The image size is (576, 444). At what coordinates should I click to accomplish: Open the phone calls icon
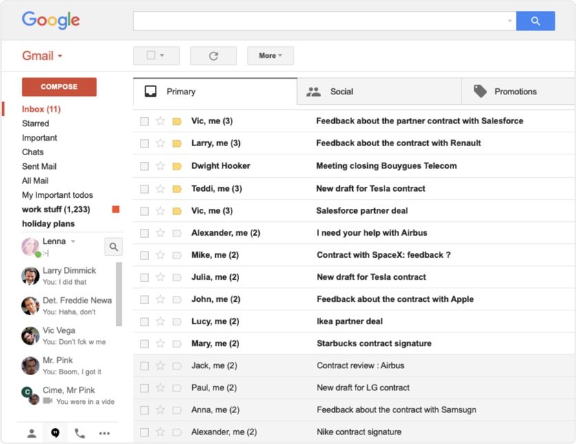point(80,434)
